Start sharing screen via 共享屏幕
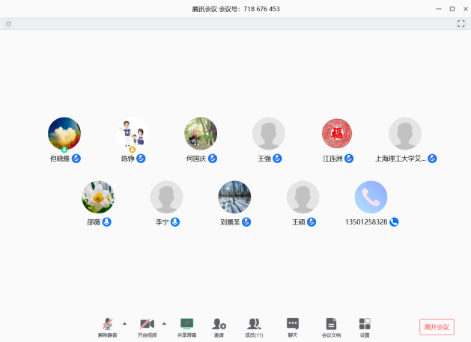Viewport: 471px width, 342px height. (x=186, y=325)
